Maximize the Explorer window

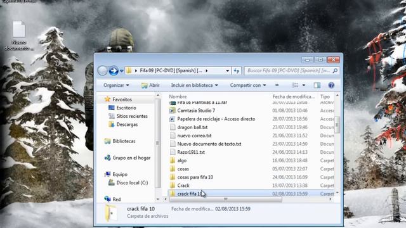[x=320, y=60]
